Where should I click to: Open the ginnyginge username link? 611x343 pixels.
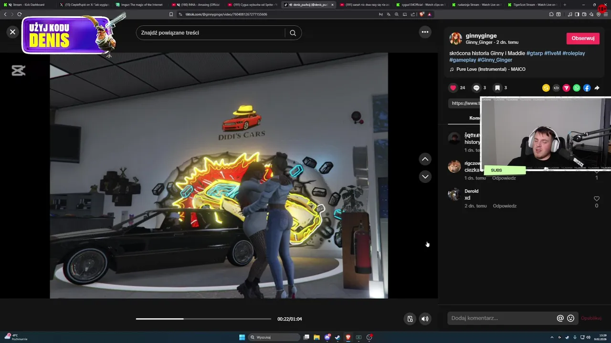[x=481, y=36]
